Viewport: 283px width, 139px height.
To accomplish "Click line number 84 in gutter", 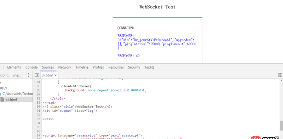I will [38, 82].
